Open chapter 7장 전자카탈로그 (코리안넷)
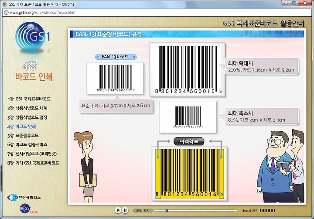314x219 pixels. [32, 154]
